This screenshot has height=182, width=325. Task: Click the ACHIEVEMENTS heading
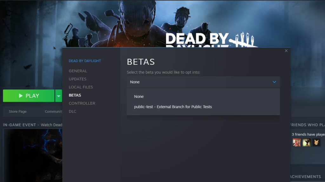tap(306, 177)
